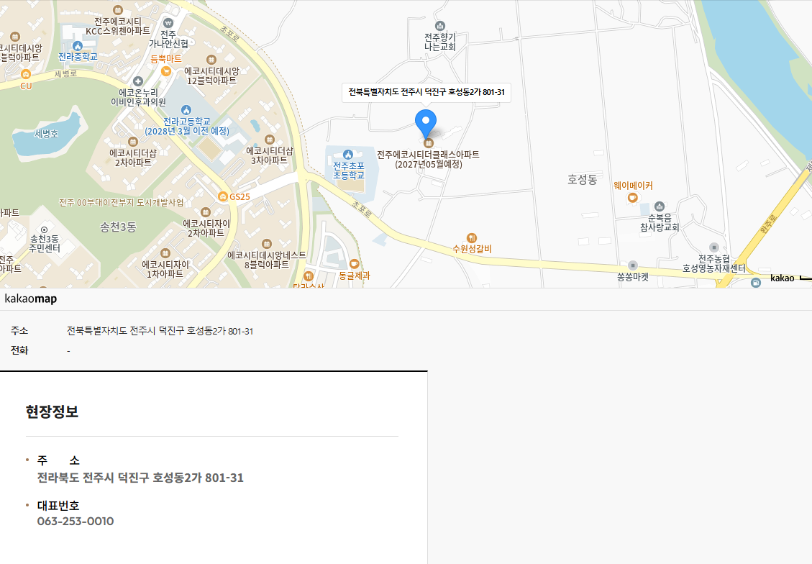Click the 세병호 lake label
812x564 pixels.
[x=47, y=134]
